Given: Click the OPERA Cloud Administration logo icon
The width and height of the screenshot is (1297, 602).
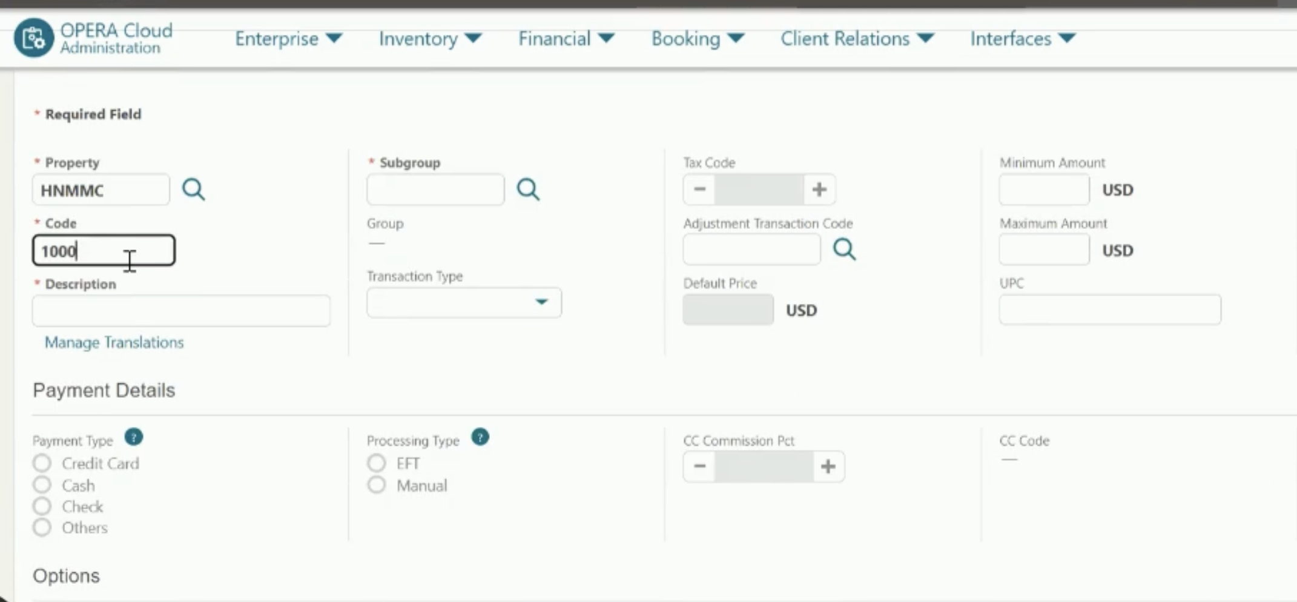Looking at the screenshot, I should 33,38.
